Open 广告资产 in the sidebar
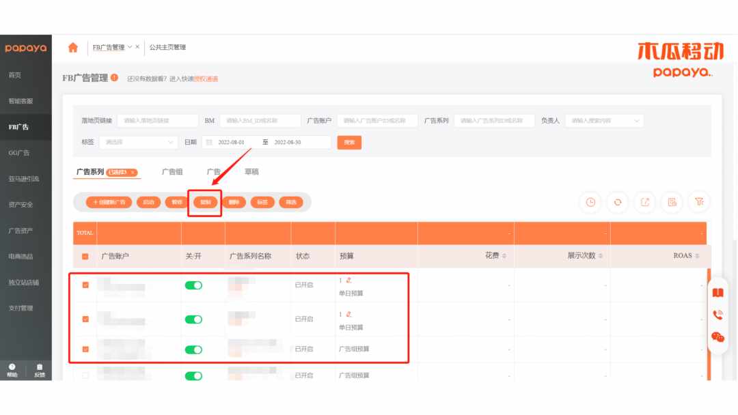Screen dimensions: 738x415 pyautogui.click(x=20, y=231)
